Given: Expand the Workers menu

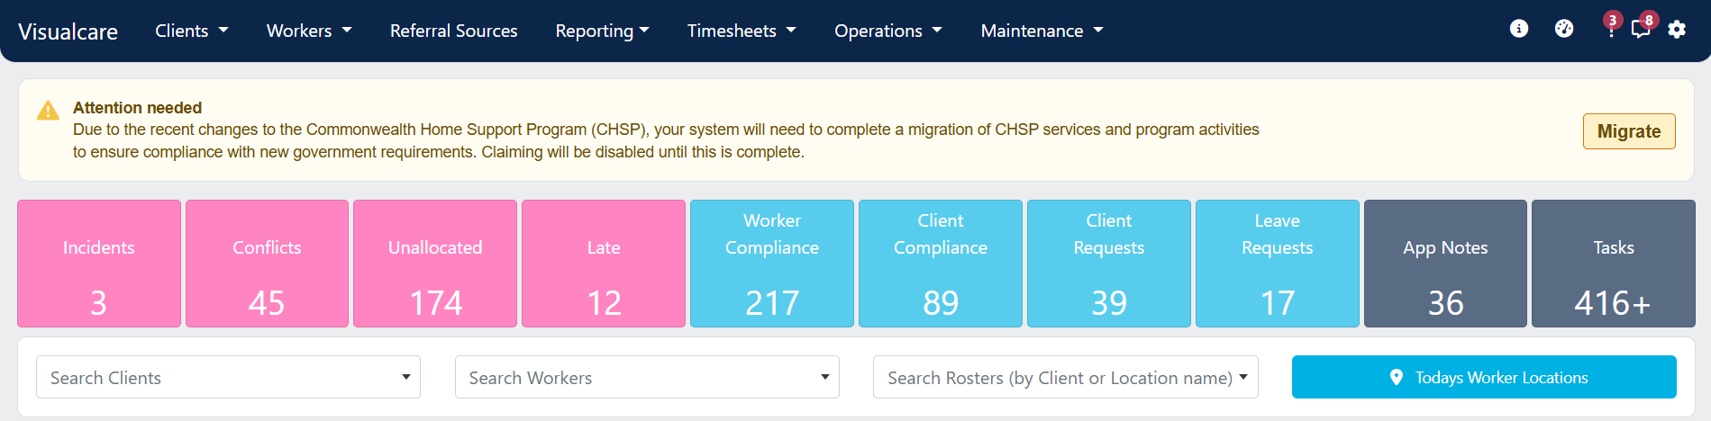Looking at the screenshot, I should pos(309,31).
